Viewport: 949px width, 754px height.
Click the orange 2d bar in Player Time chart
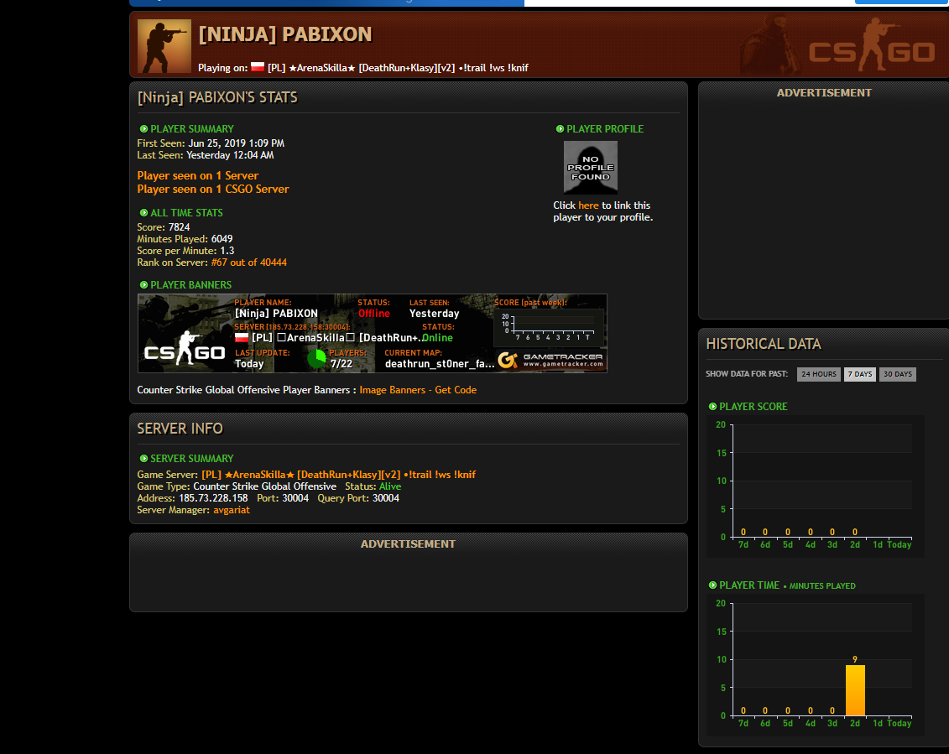[855, 690]
